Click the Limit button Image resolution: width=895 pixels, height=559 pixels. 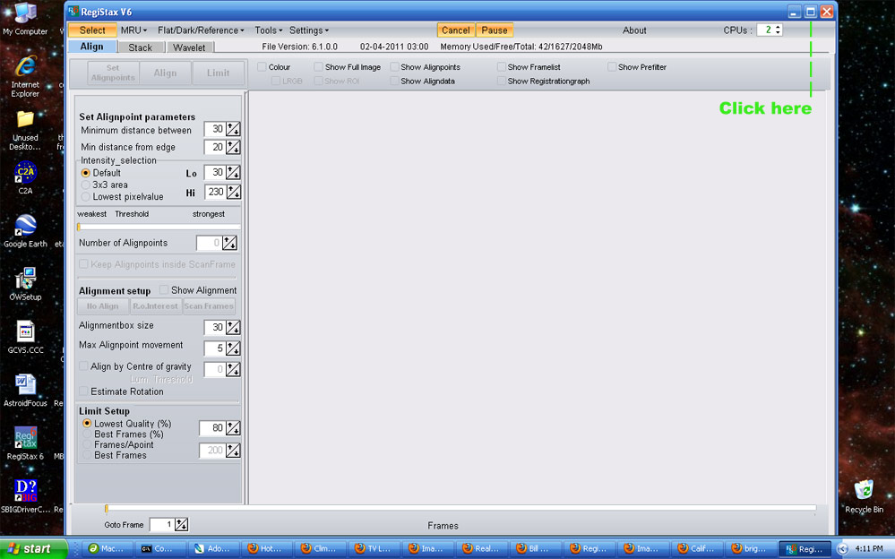pyautogui.click(x=218, y=73)
